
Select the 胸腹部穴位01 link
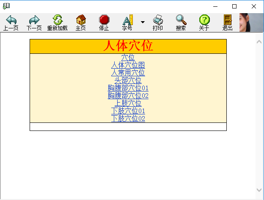[x=128, y=88]
